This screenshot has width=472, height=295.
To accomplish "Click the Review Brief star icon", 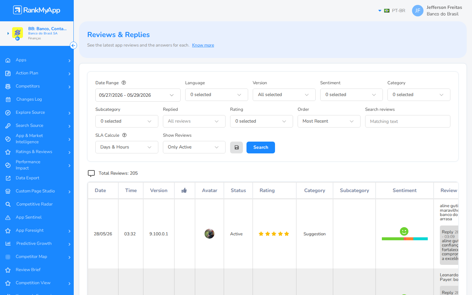I will pyautogui.click(x=8, y=270).
